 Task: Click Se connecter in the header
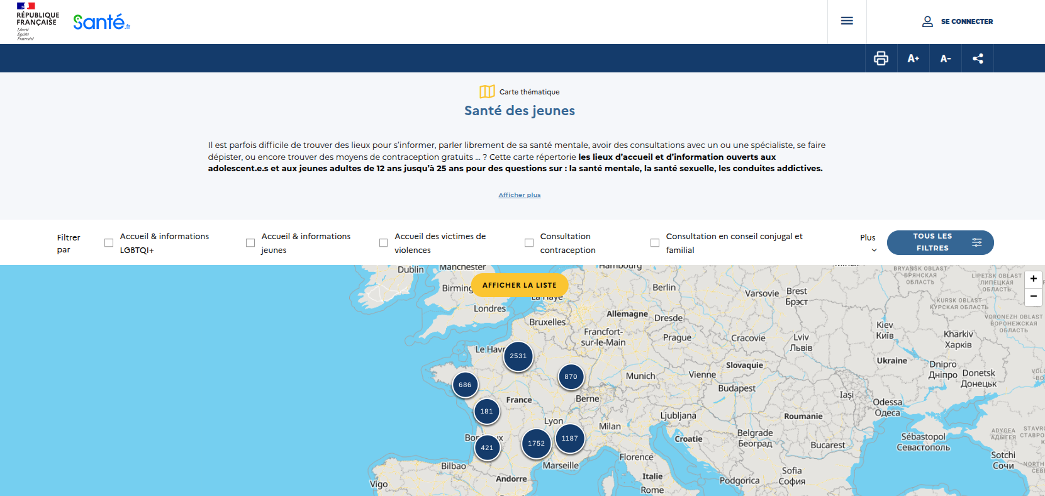coord(966,21)
